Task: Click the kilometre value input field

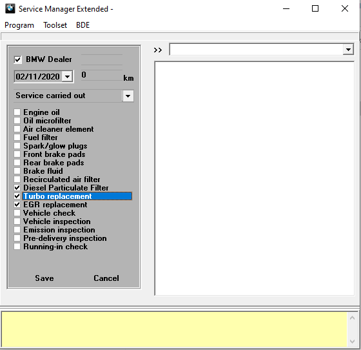Action: click(x=102, y=75)
